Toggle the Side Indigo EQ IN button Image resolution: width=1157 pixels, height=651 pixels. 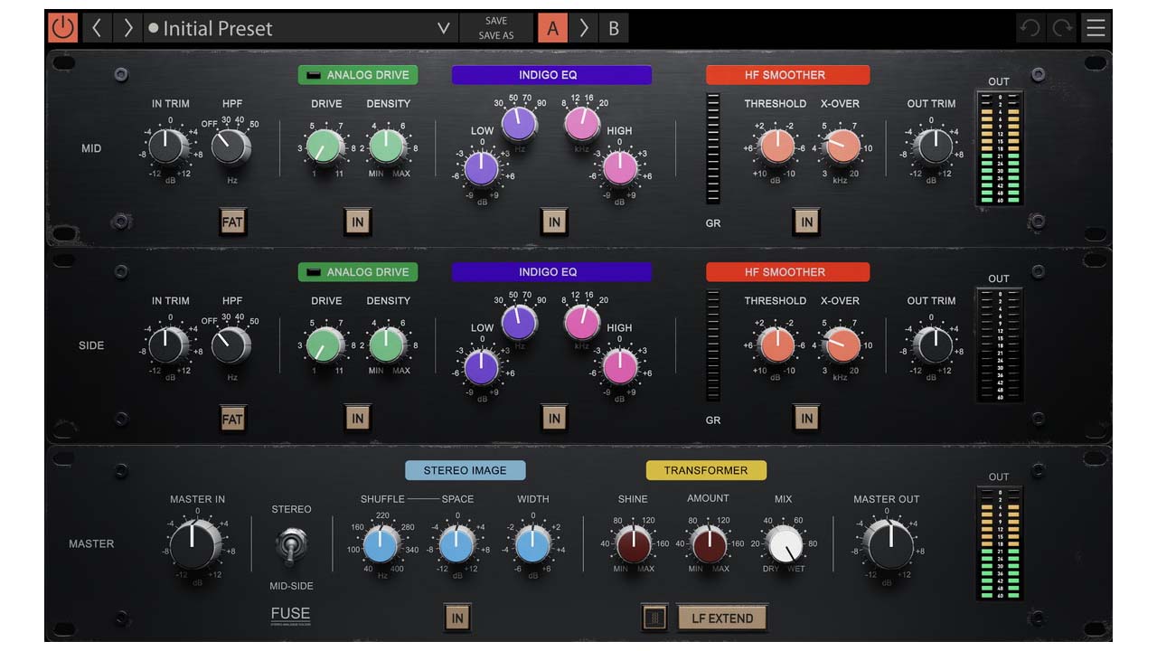coord(554,418)
